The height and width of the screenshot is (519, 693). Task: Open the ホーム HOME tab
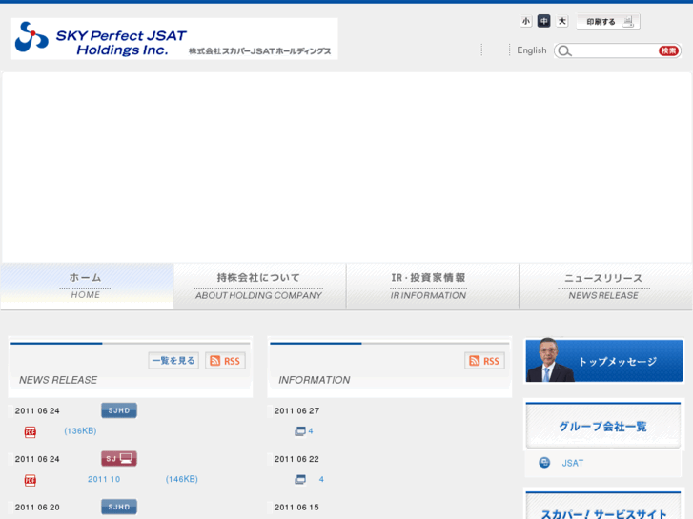[86, 286]
